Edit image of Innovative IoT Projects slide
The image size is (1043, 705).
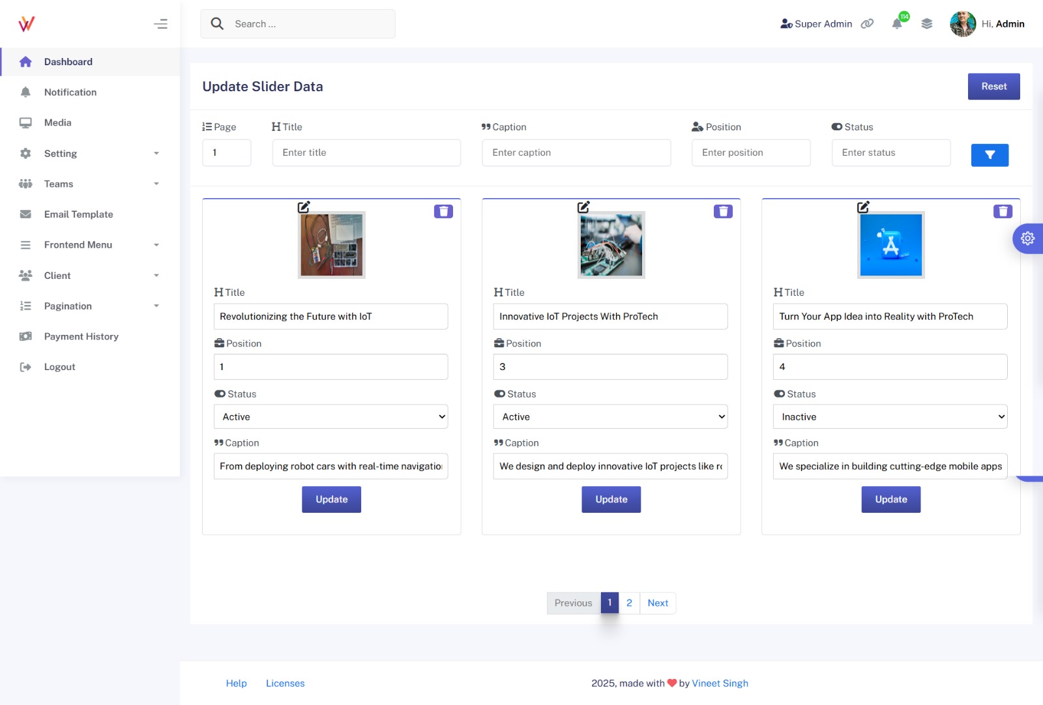(583, 207)
